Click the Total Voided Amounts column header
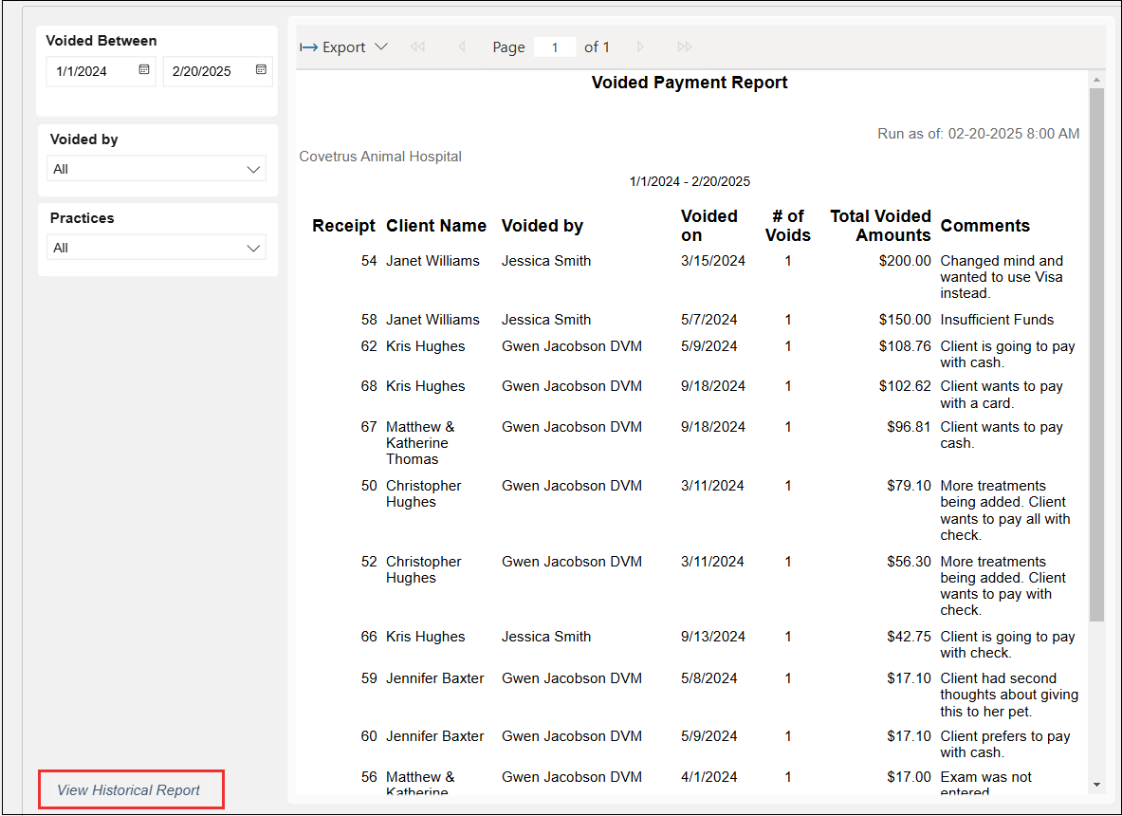1122x816 pixels. click(880, 226)
